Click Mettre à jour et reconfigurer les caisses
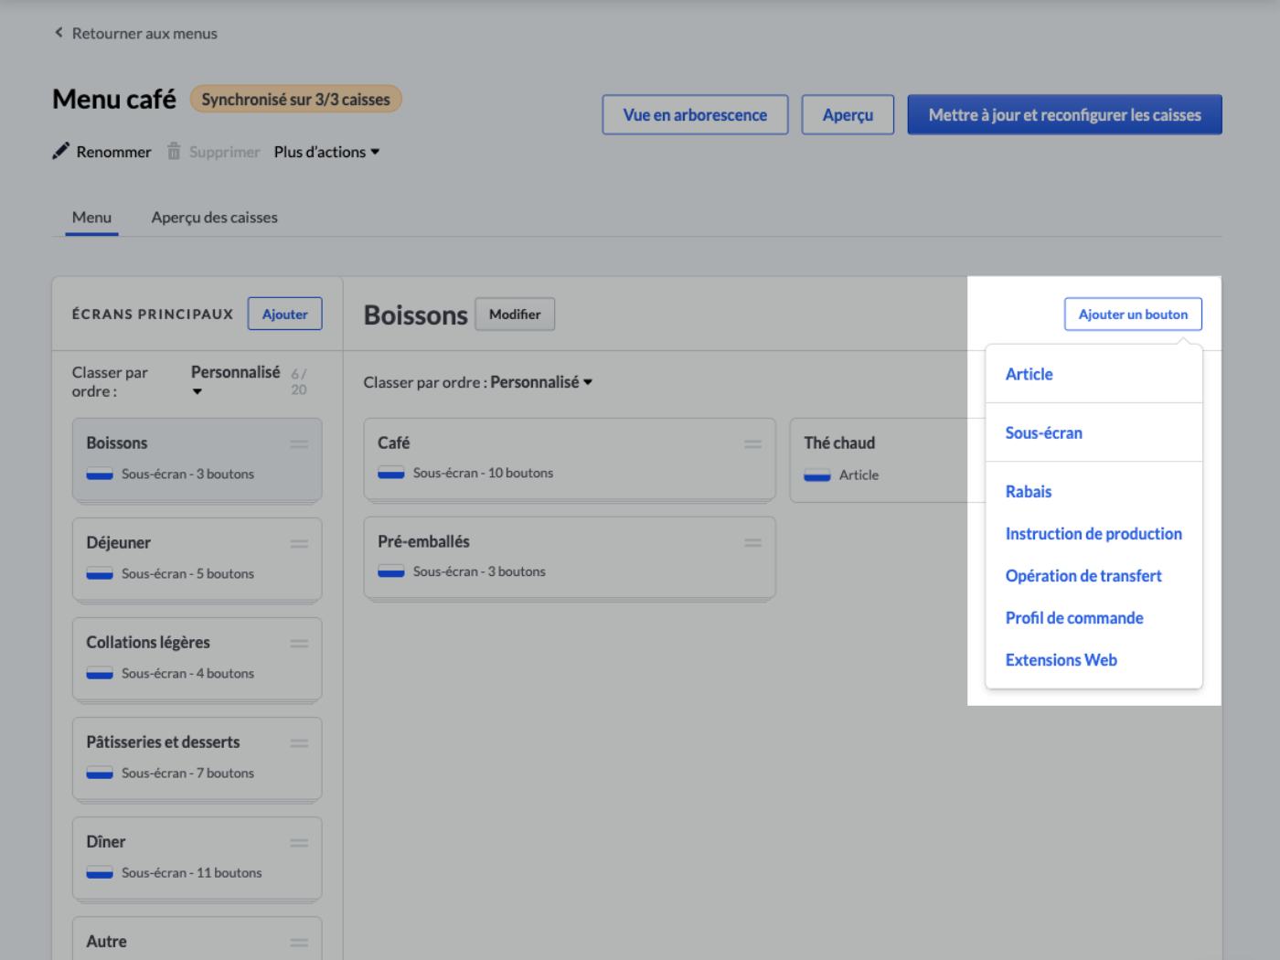Screen dimensions: 1280x960 [1064, 114]
